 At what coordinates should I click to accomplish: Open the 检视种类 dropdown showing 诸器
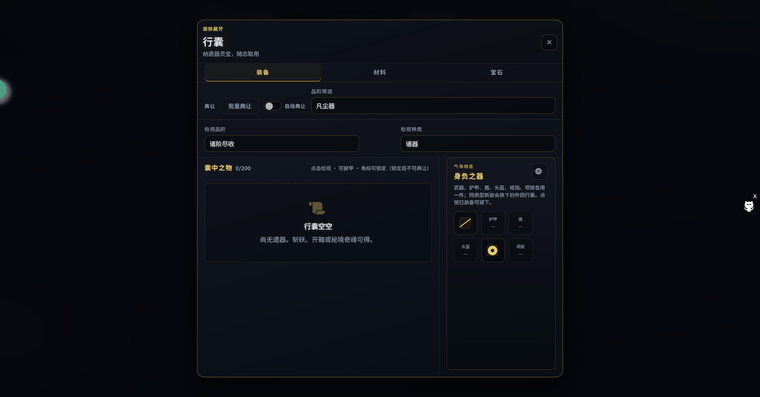tap(477, 143)
